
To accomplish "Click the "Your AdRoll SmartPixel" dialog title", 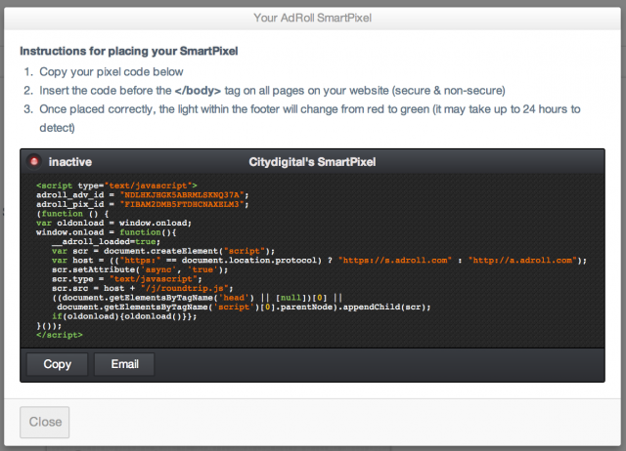I will 313,17.
